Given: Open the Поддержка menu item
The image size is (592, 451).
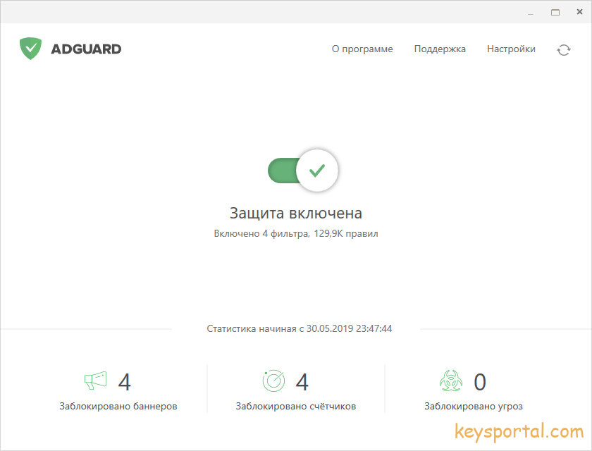Looking at the screenshot, I should click(440, 49).
